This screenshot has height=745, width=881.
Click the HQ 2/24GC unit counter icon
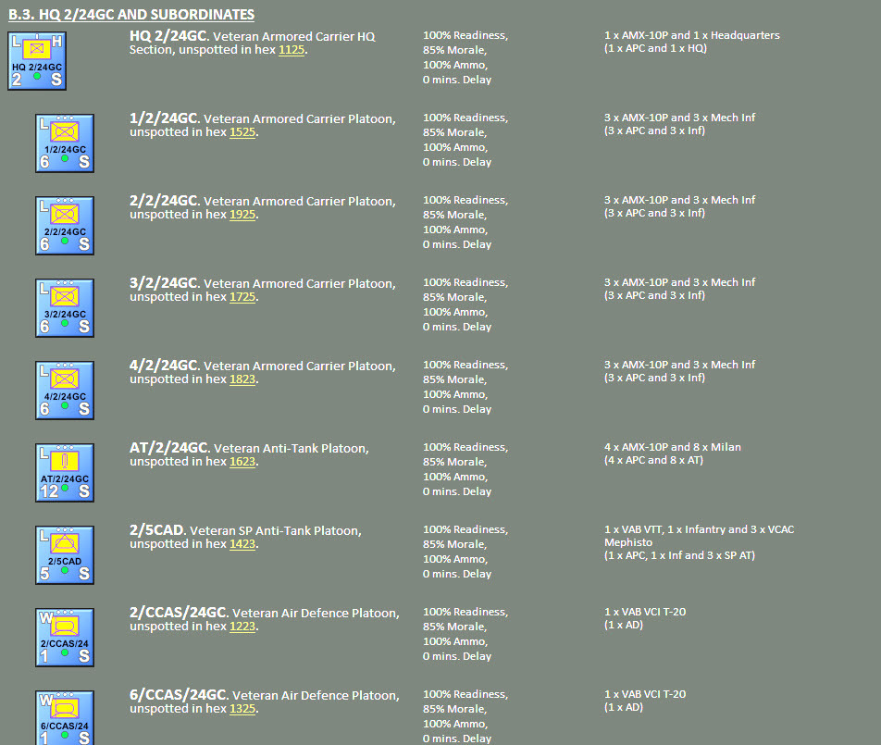click(x=37, y=61)
